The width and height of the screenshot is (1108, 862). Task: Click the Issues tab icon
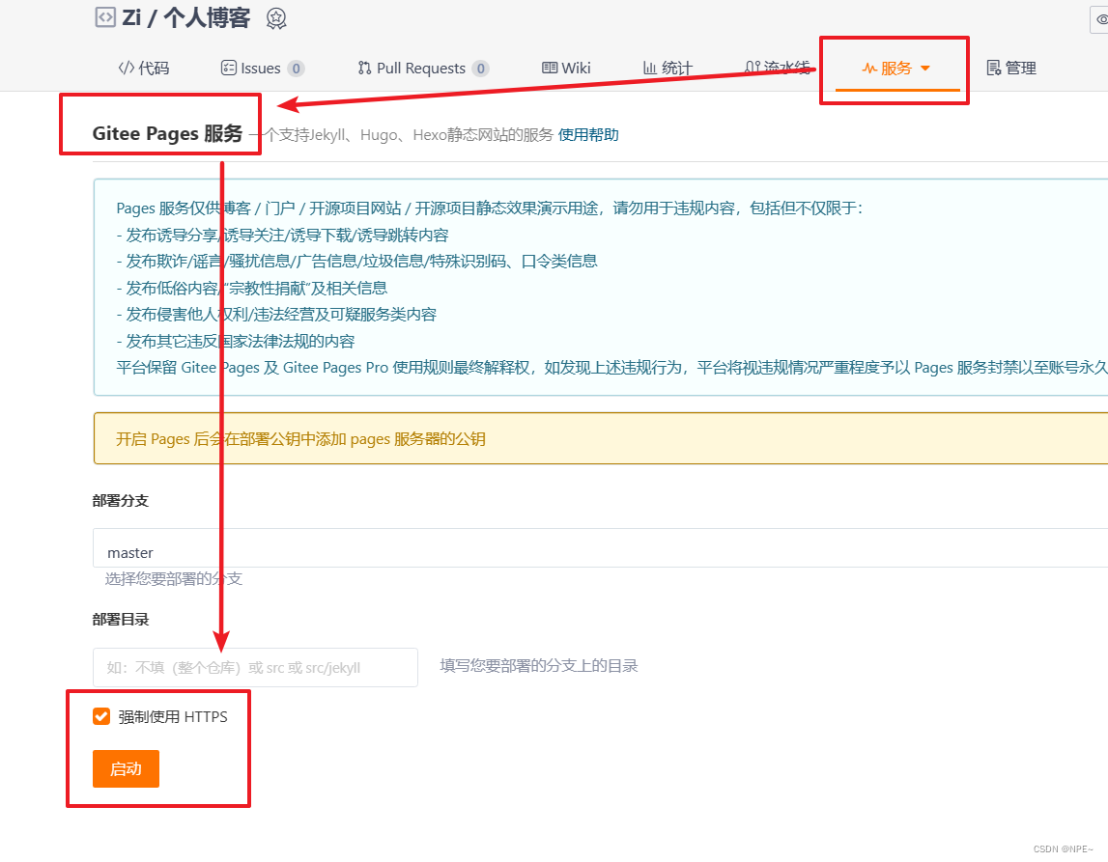coord(228,68)
